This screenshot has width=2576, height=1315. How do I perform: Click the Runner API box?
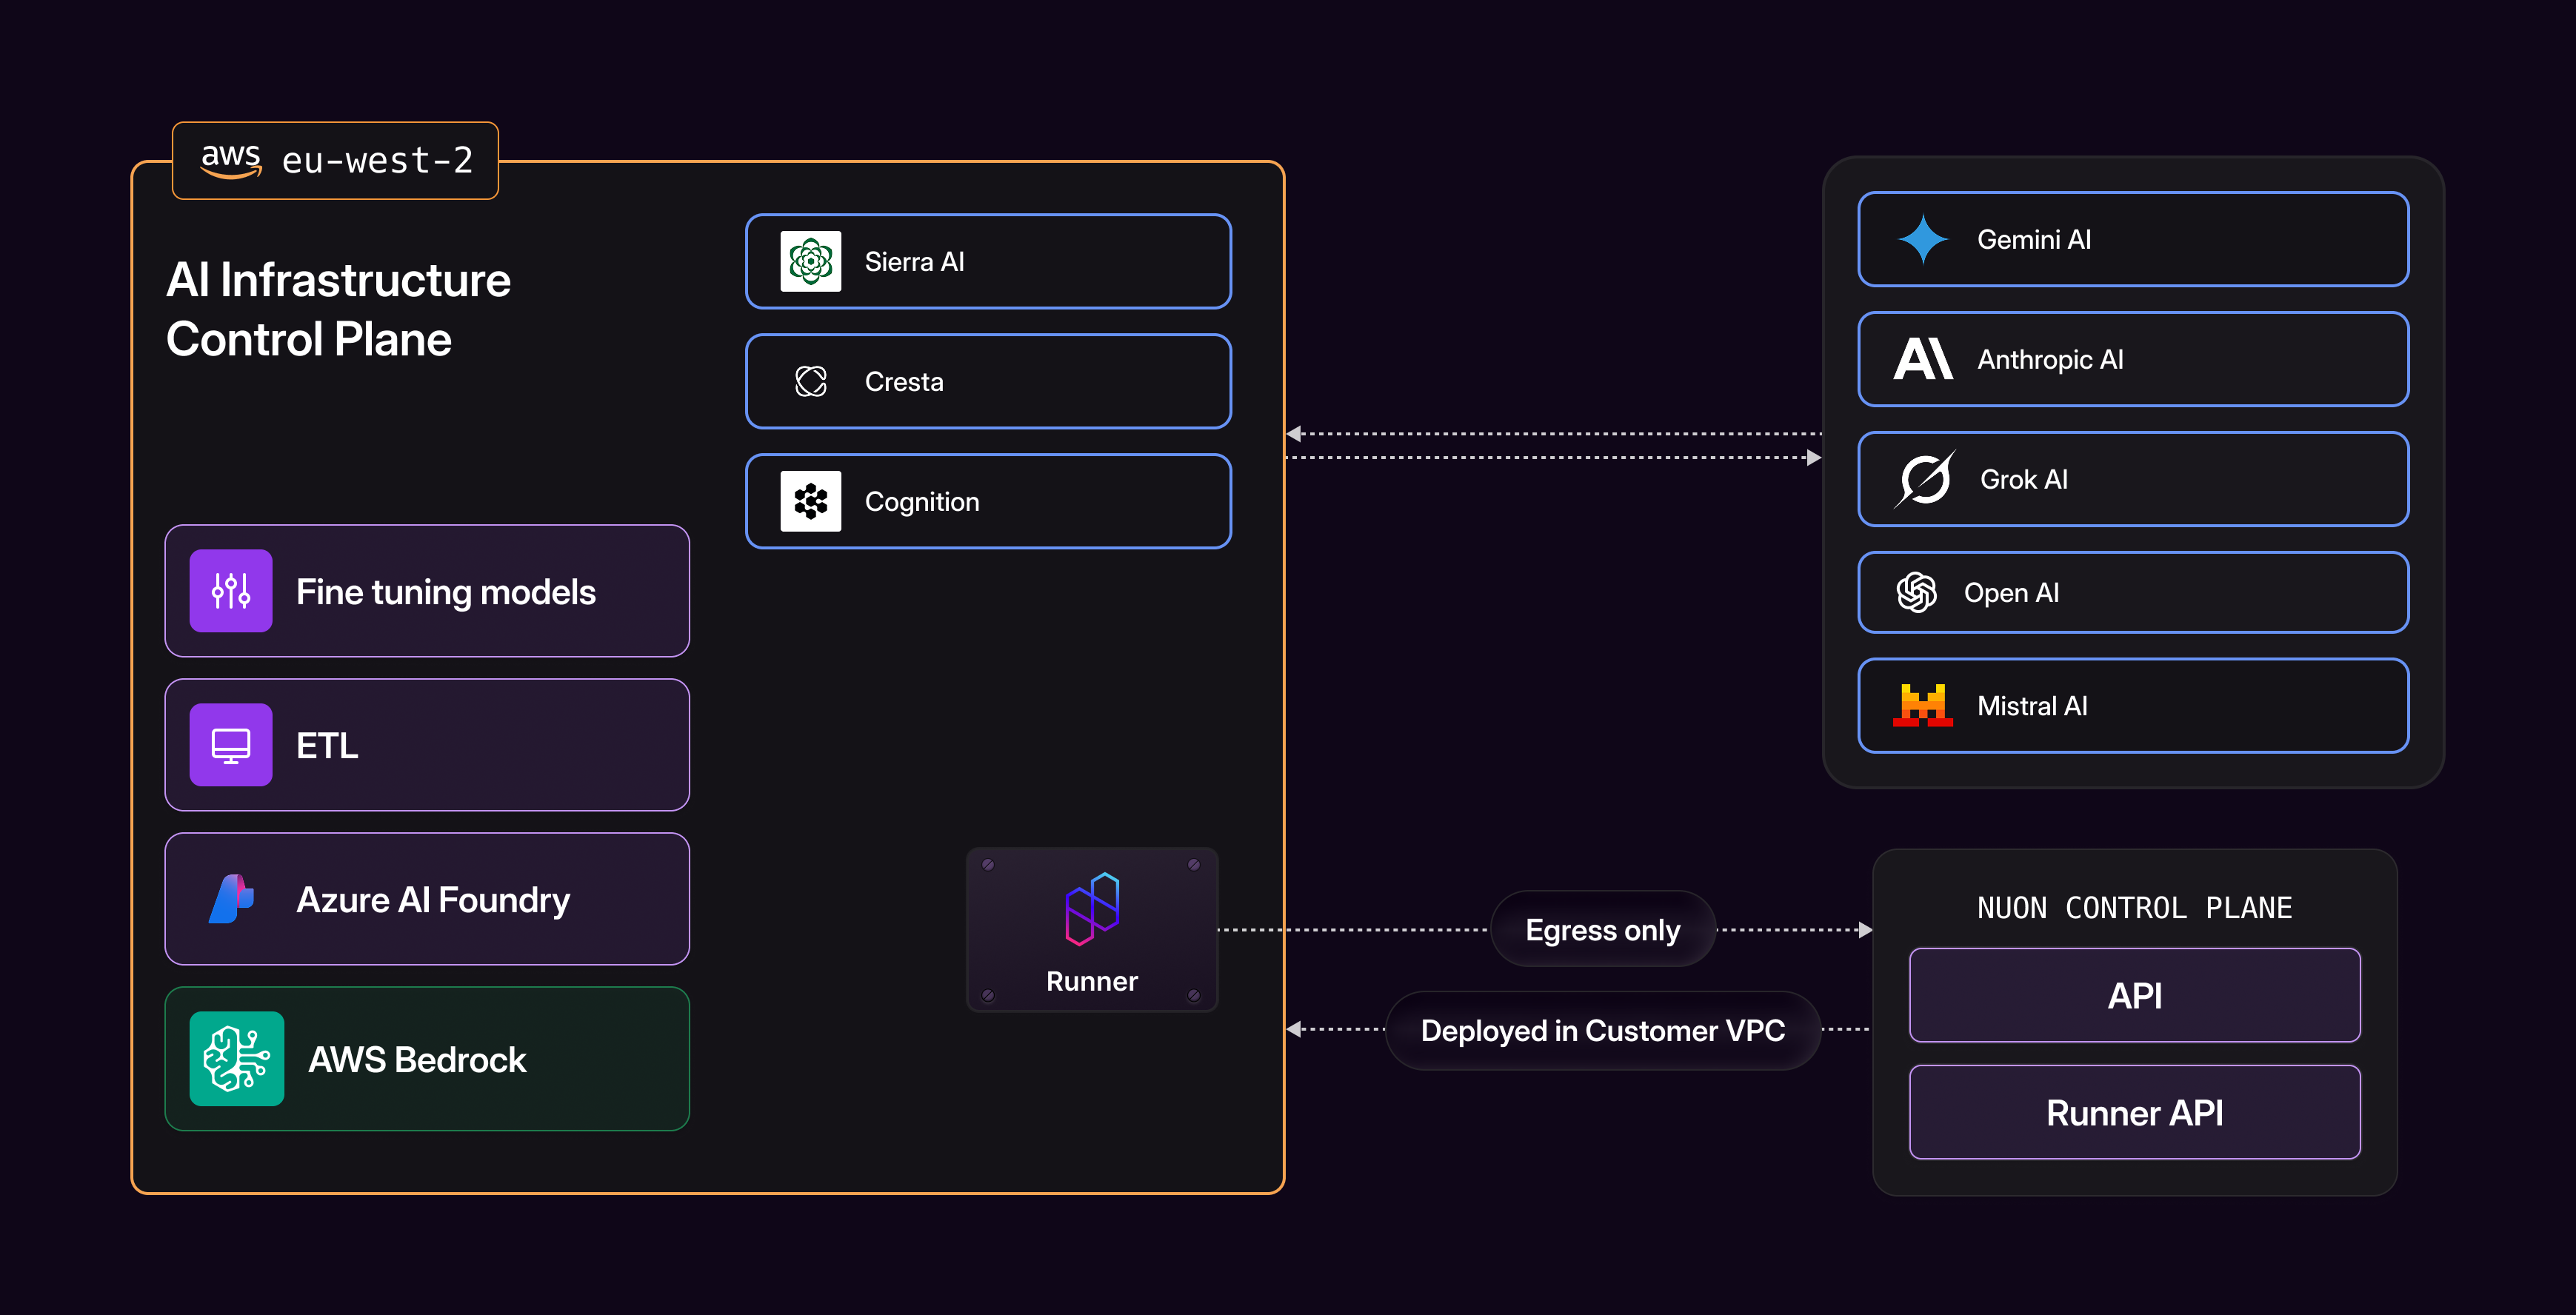[2134, 1112]
